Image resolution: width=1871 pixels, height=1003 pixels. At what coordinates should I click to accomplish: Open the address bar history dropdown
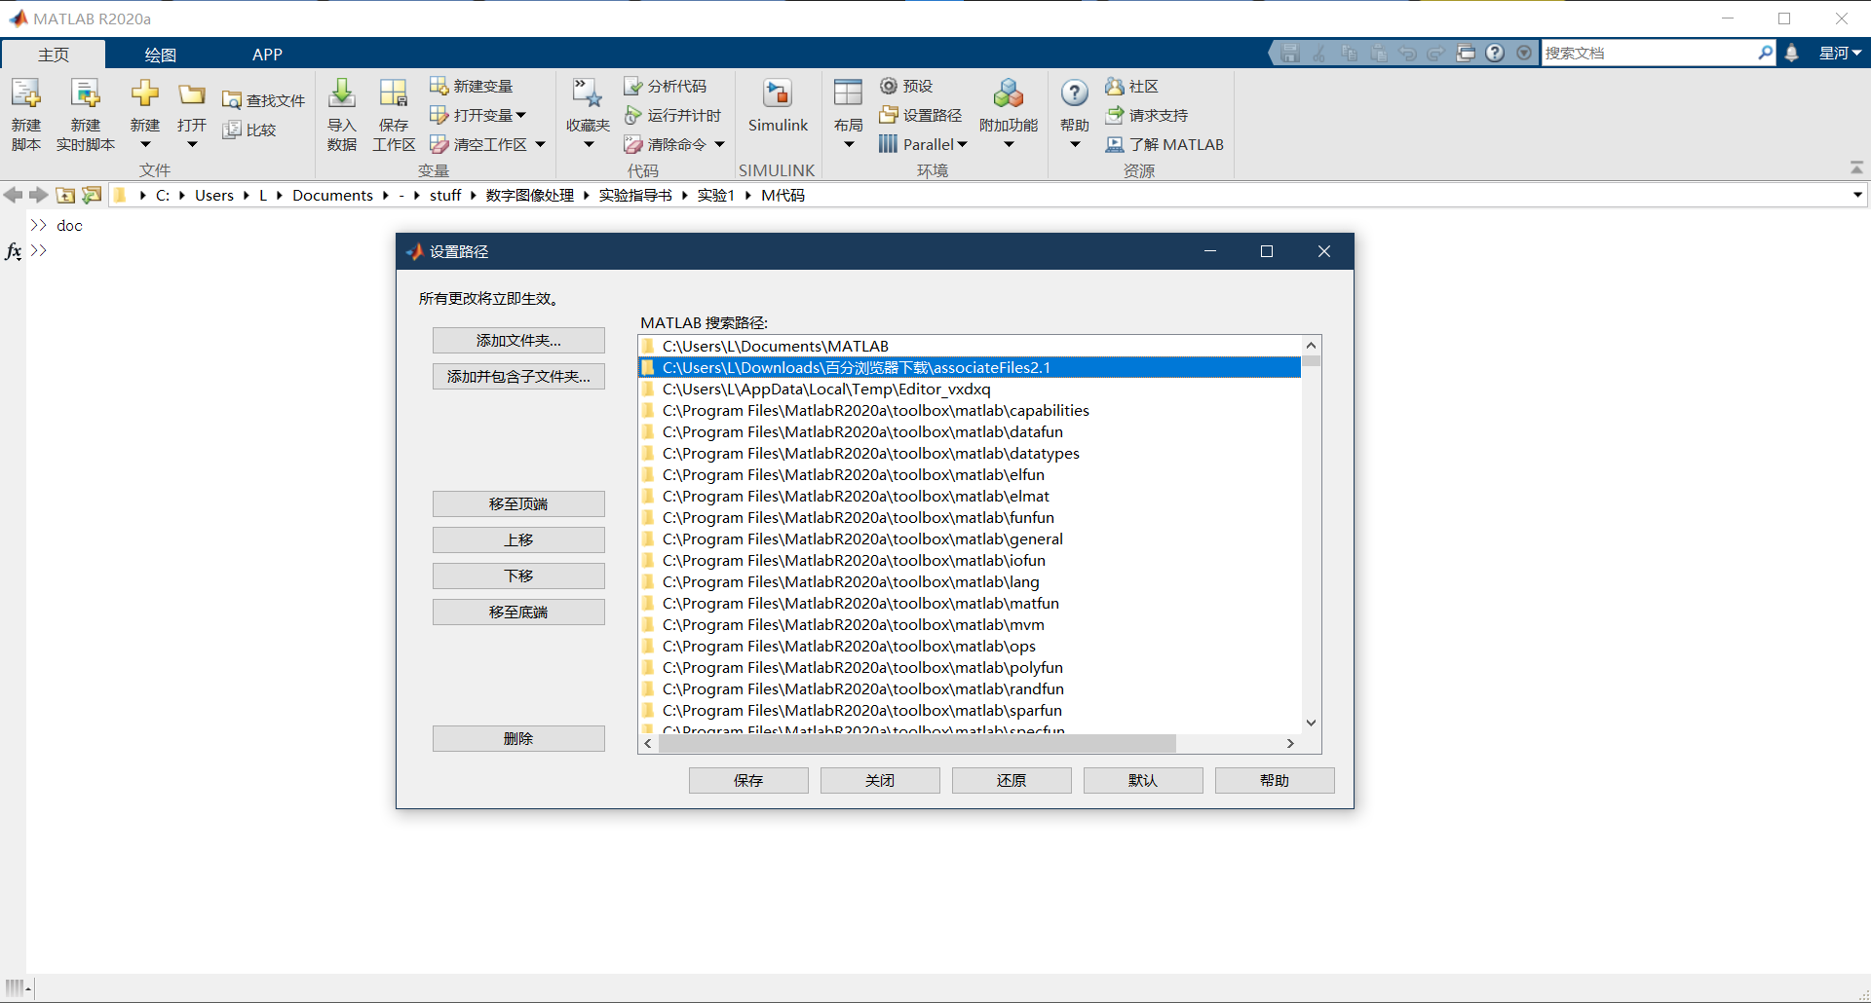(x=1857, y=195)
